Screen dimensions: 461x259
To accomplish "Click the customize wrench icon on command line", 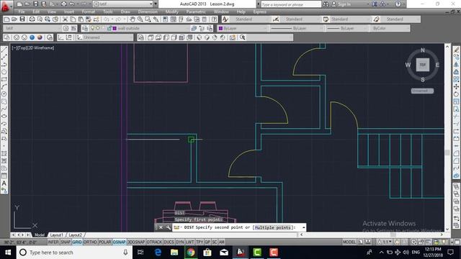I will (x=168, y=227).
